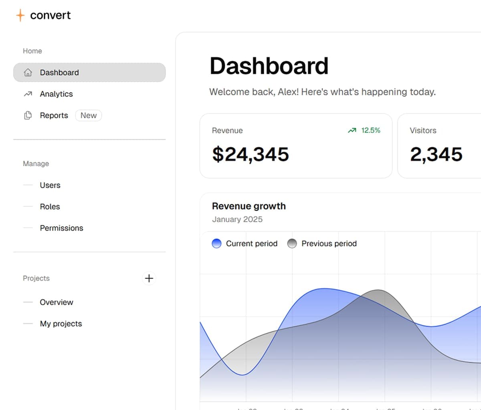Click the dash icon beside Users
481x410 pixels.
[28, 185]
